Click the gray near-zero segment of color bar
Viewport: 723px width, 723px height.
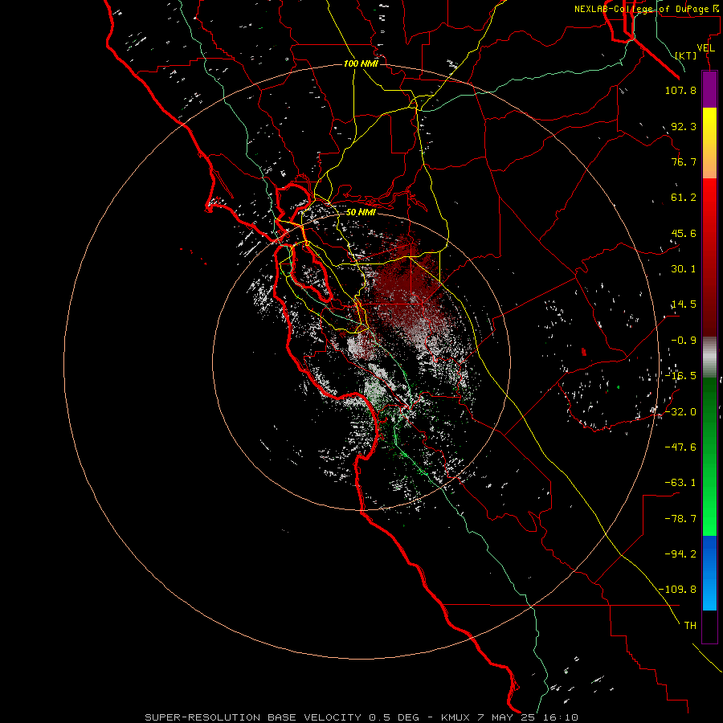[x=709, y=357]
